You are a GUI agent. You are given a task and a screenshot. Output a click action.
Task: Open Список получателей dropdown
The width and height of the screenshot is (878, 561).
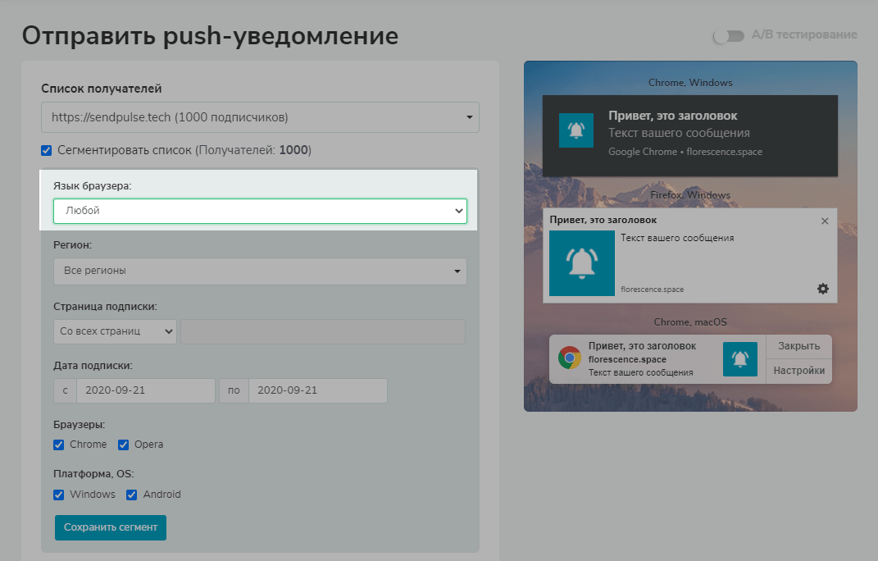[261, 117]
